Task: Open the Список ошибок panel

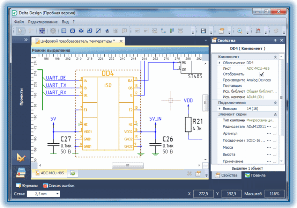Action: point(59,186)
